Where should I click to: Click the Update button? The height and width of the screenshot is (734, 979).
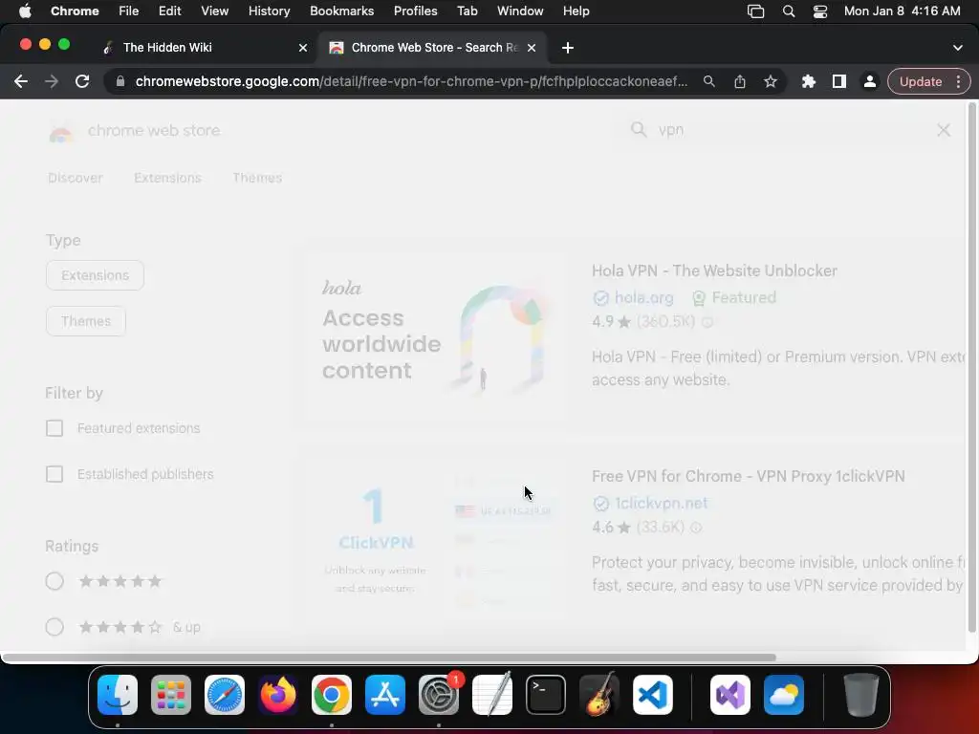point(921,82)
